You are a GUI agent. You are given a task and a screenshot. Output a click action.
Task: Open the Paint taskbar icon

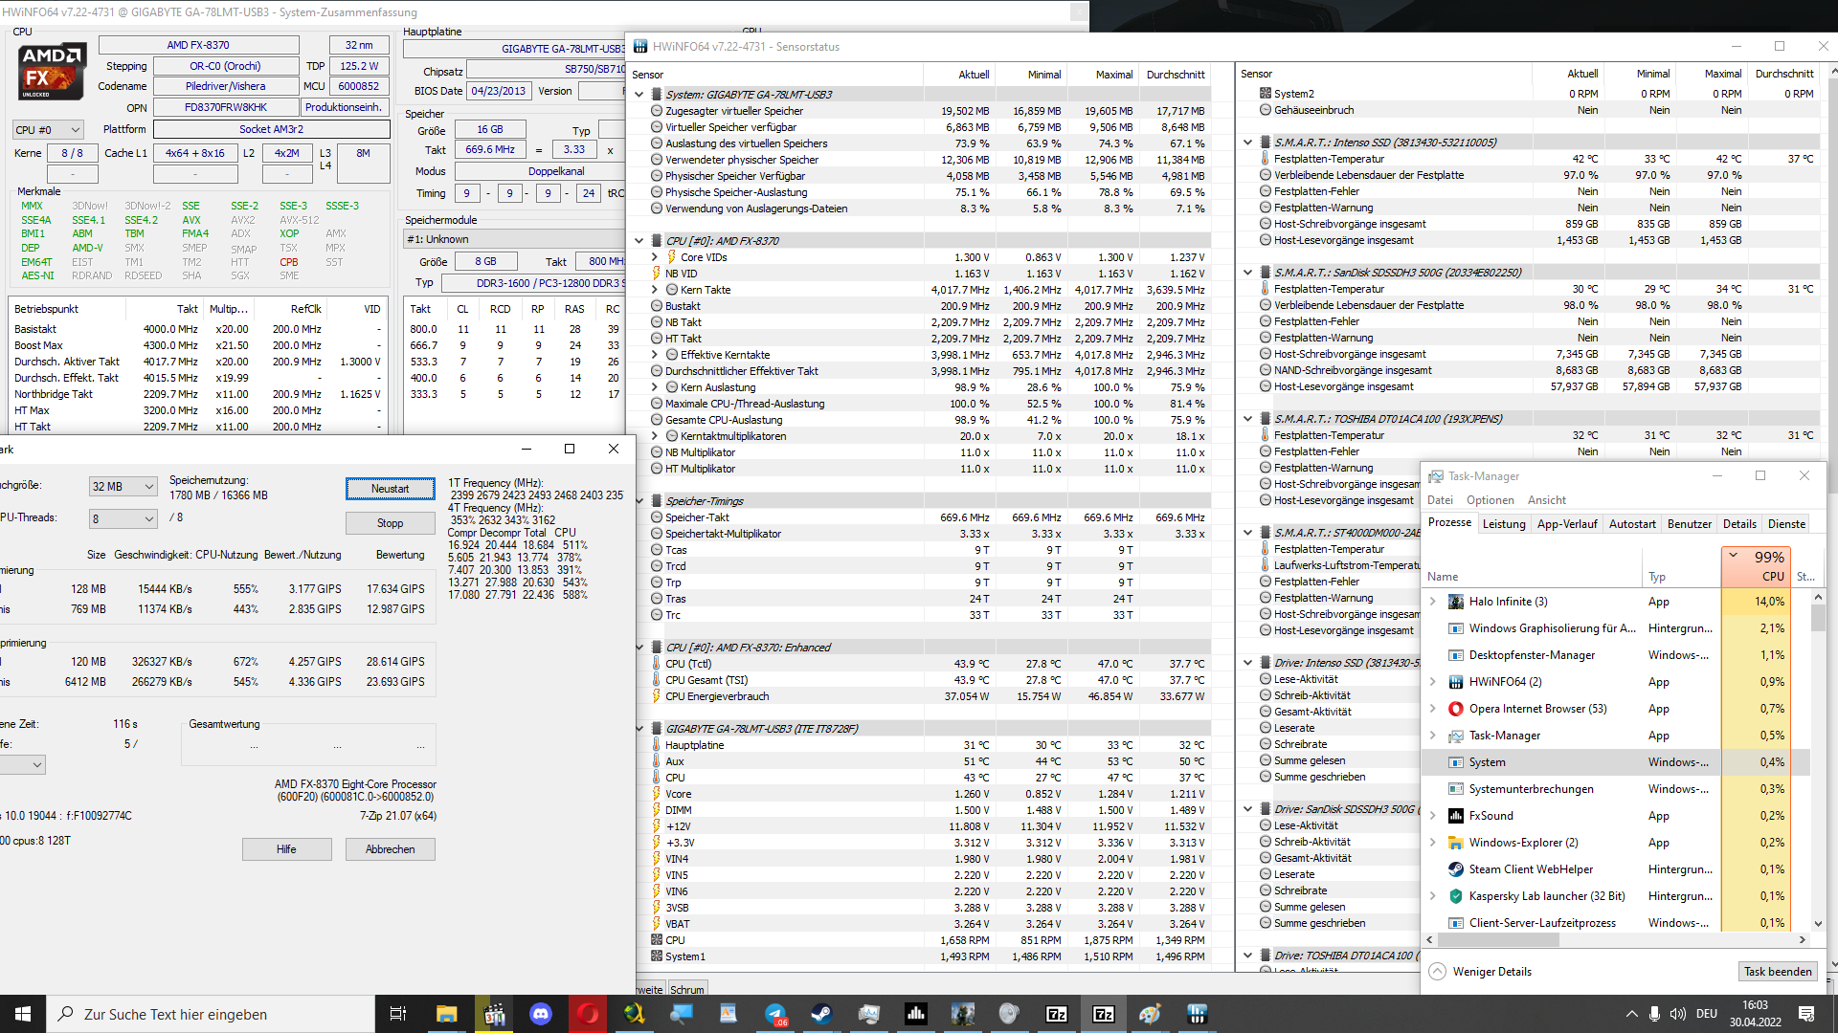click(1150, 1014)
